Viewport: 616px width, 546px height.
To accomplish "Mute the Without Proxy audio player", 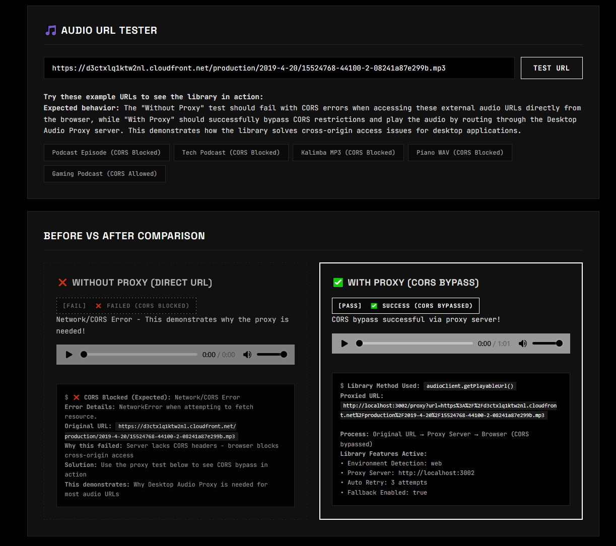I will coord(247,355).
